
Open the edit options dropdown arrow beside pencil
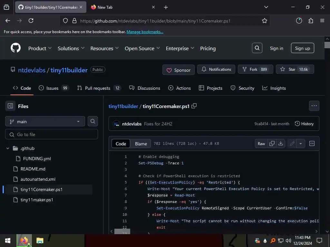tap(301, 144)
